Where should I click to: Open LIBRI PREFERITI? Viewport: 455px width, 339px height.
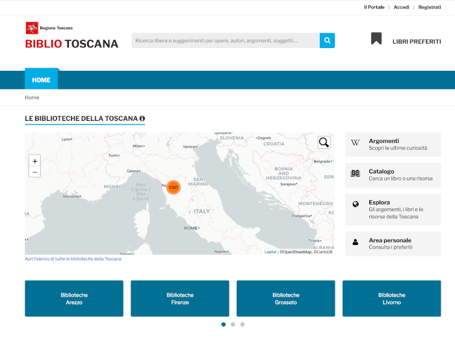[417, 42]
